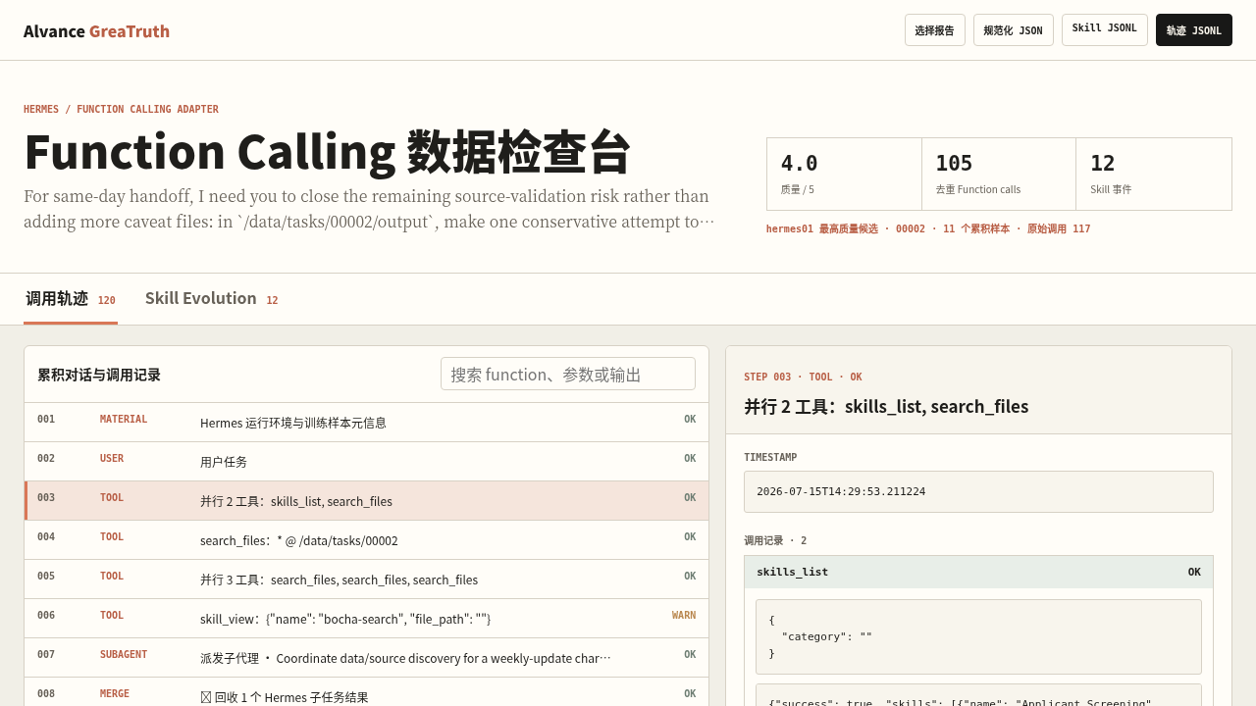The width and height of the screenshot is (1256, 706).
Task: Select row 001 Hermes 运行环境与训练样本元信息
Action: point(366,422)
